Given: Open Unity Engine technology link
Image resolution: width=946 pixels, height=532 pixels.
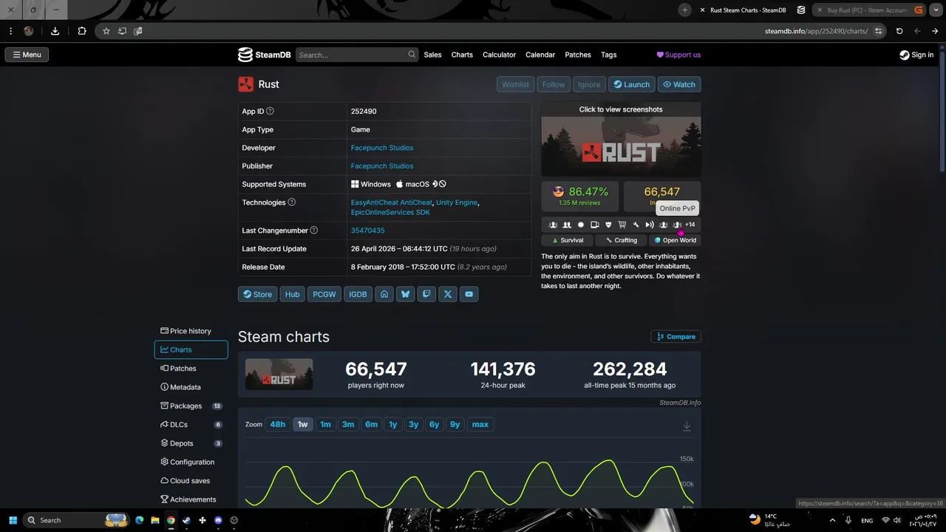Looking at the screenshot, I should point(457,202).
